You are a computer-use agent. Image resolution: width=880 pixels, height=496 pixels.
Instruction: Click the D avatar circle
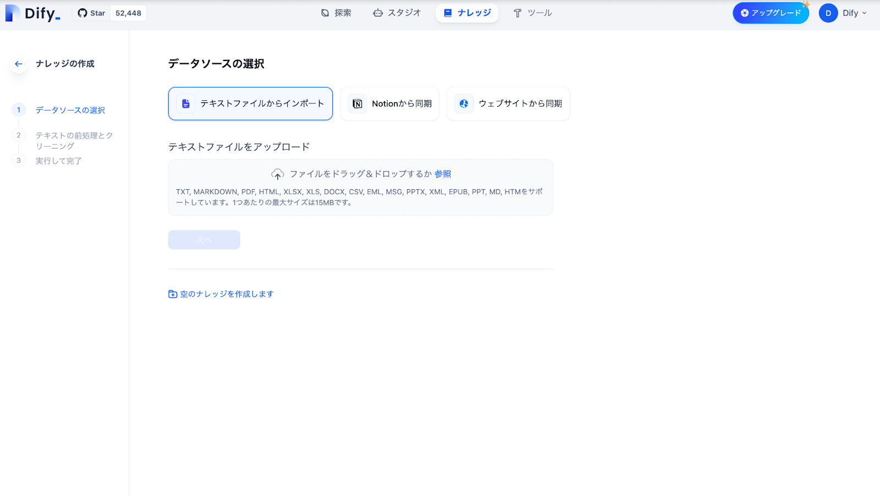(x=828, y=13)
